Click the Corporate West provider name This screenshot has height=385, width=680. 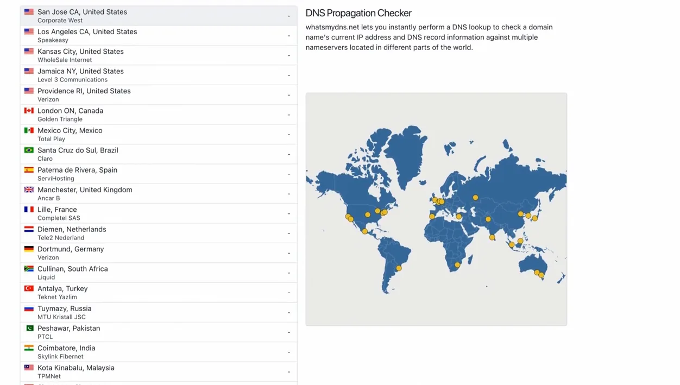60,20
